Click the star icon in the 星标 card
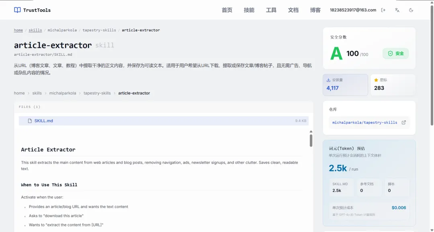The width and height of the screenshot is (434, 232). 376,80
